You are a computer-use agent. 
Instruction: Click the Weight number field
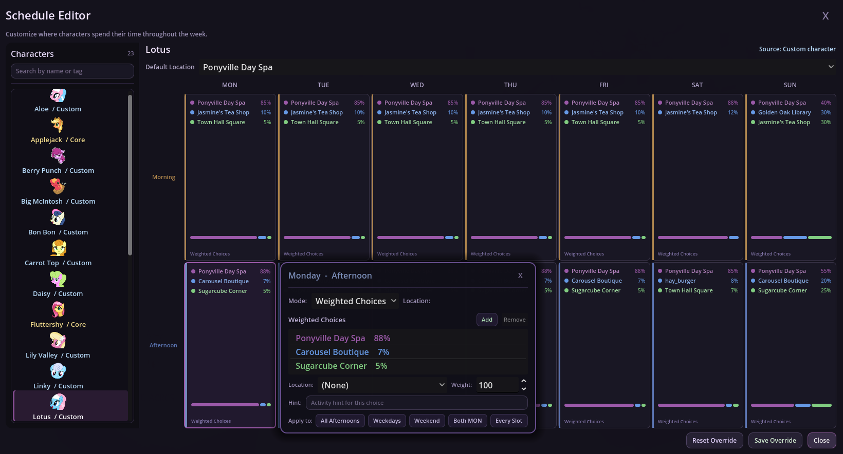click(497, 385)
